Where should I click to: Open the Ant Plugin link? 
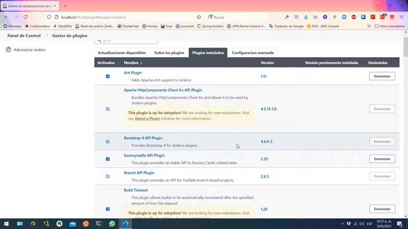[x=133, y=73]
